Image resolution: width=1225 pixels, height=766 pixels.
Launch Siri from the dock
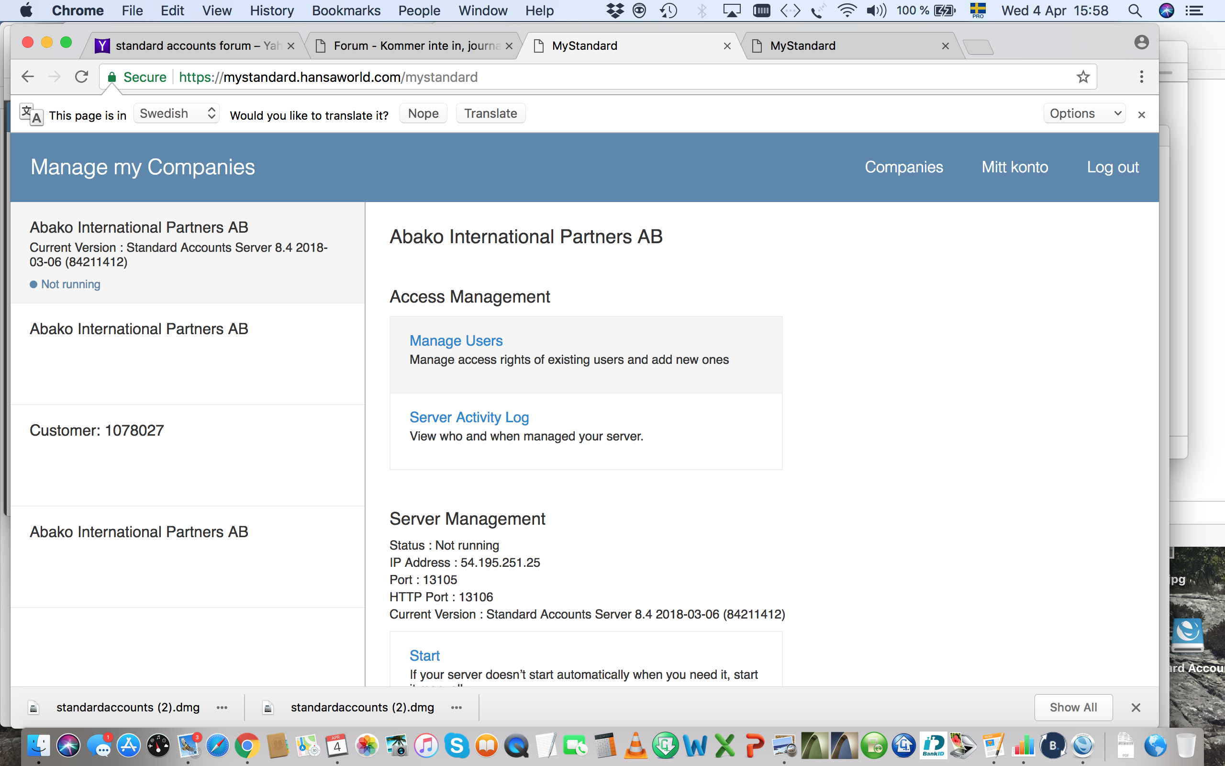pos(68,746)
